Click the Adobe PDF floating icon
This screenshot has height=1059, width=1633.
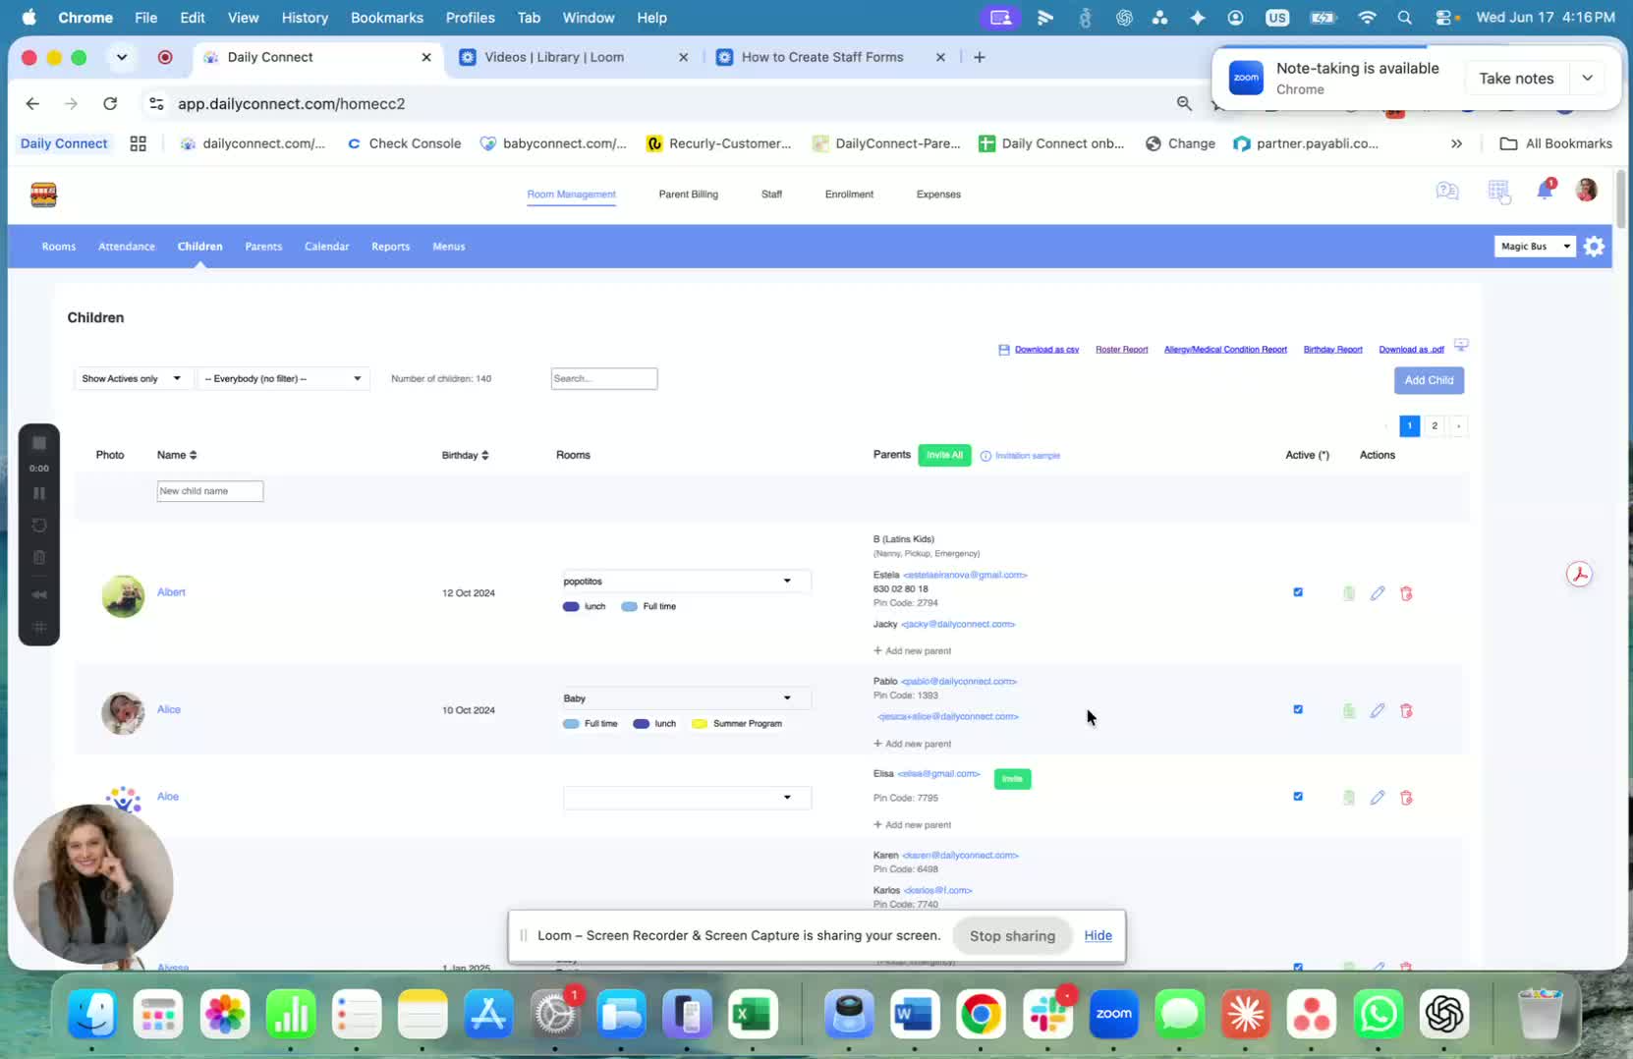pyautogui.click(x=1579, y=575)
